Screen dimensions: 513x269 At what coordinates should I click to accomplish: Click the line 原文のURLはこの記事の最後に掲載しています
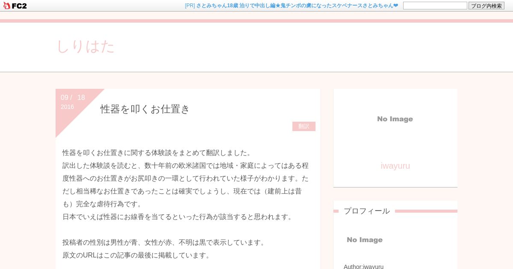[x=138, y=255]
